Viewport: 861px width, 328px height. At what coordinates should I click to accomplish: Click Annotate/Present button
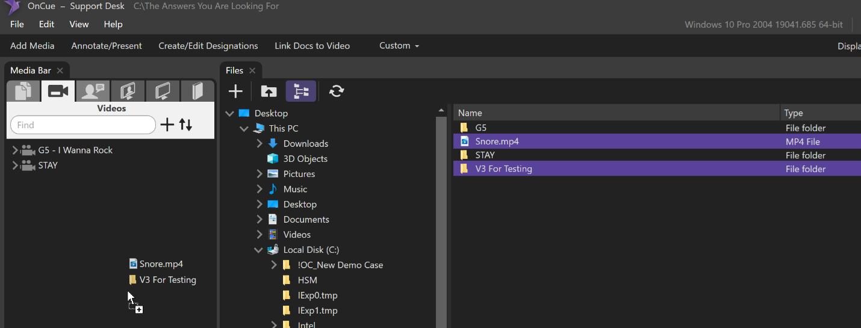pyautogui.click(x=107, y=46)
